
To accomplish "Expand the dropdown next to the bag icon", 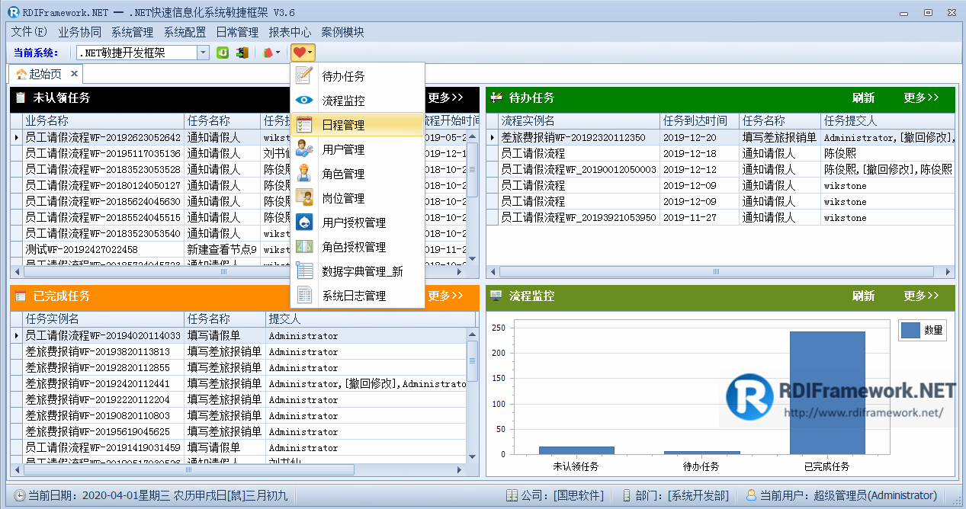I will pos(278,52).
